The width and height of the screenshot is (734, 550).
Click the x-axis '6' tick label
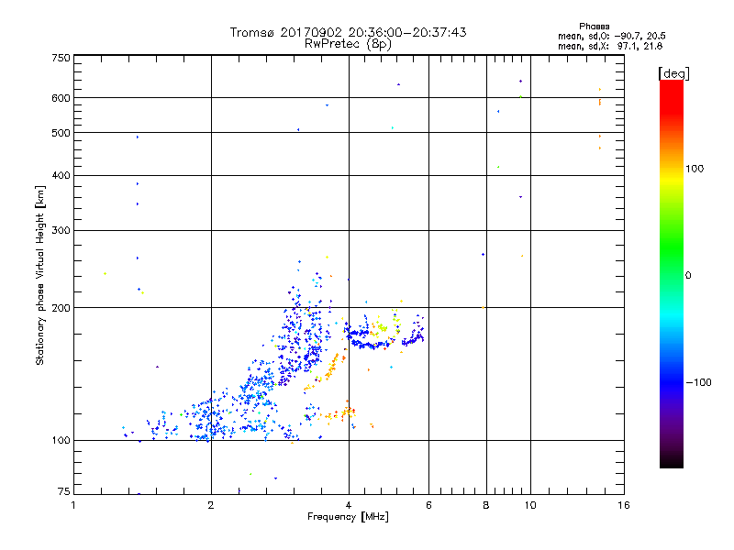pyautogui.click(x=428, y=505)
